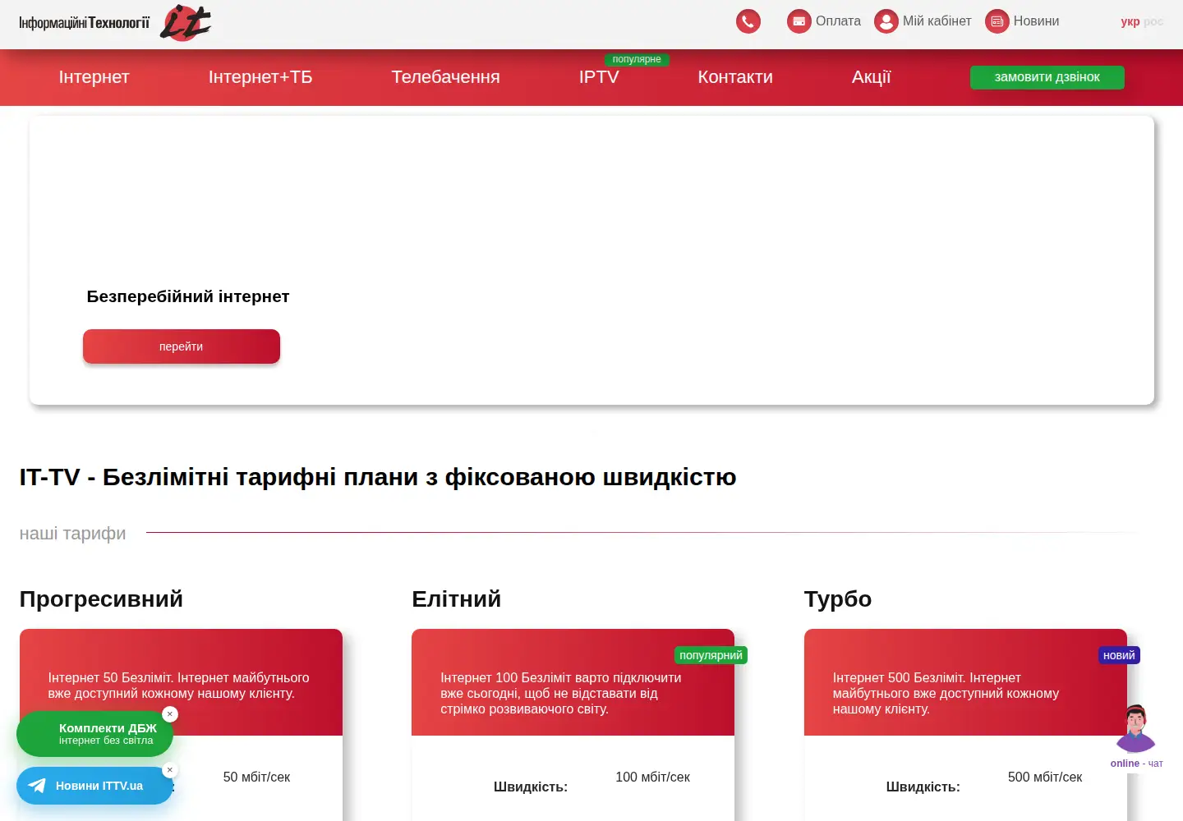This screenshot has width=1183, height=821.
Task: Click the Інтернет 100 Безліміт description
Action: pyautogui.click(x=561, y=693)
